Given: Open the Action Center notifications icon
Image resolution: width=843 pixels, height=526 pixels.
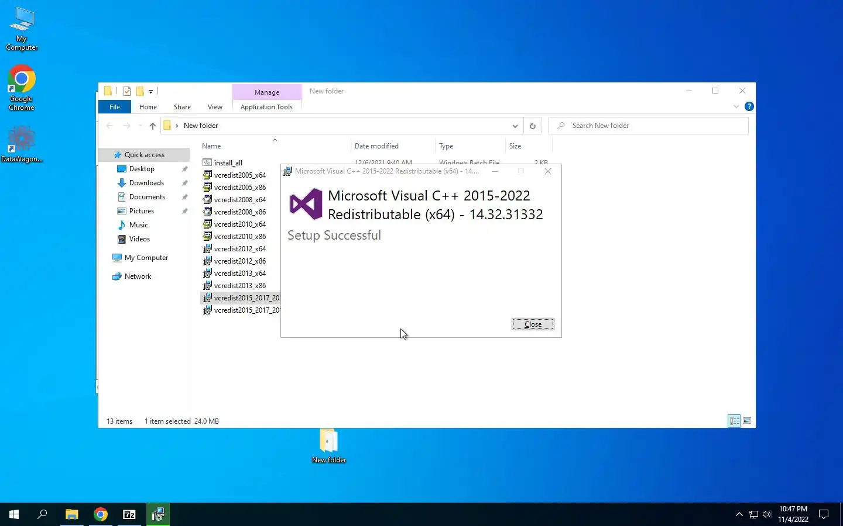Looking at the screenshot, I should (x=824, y=514).
